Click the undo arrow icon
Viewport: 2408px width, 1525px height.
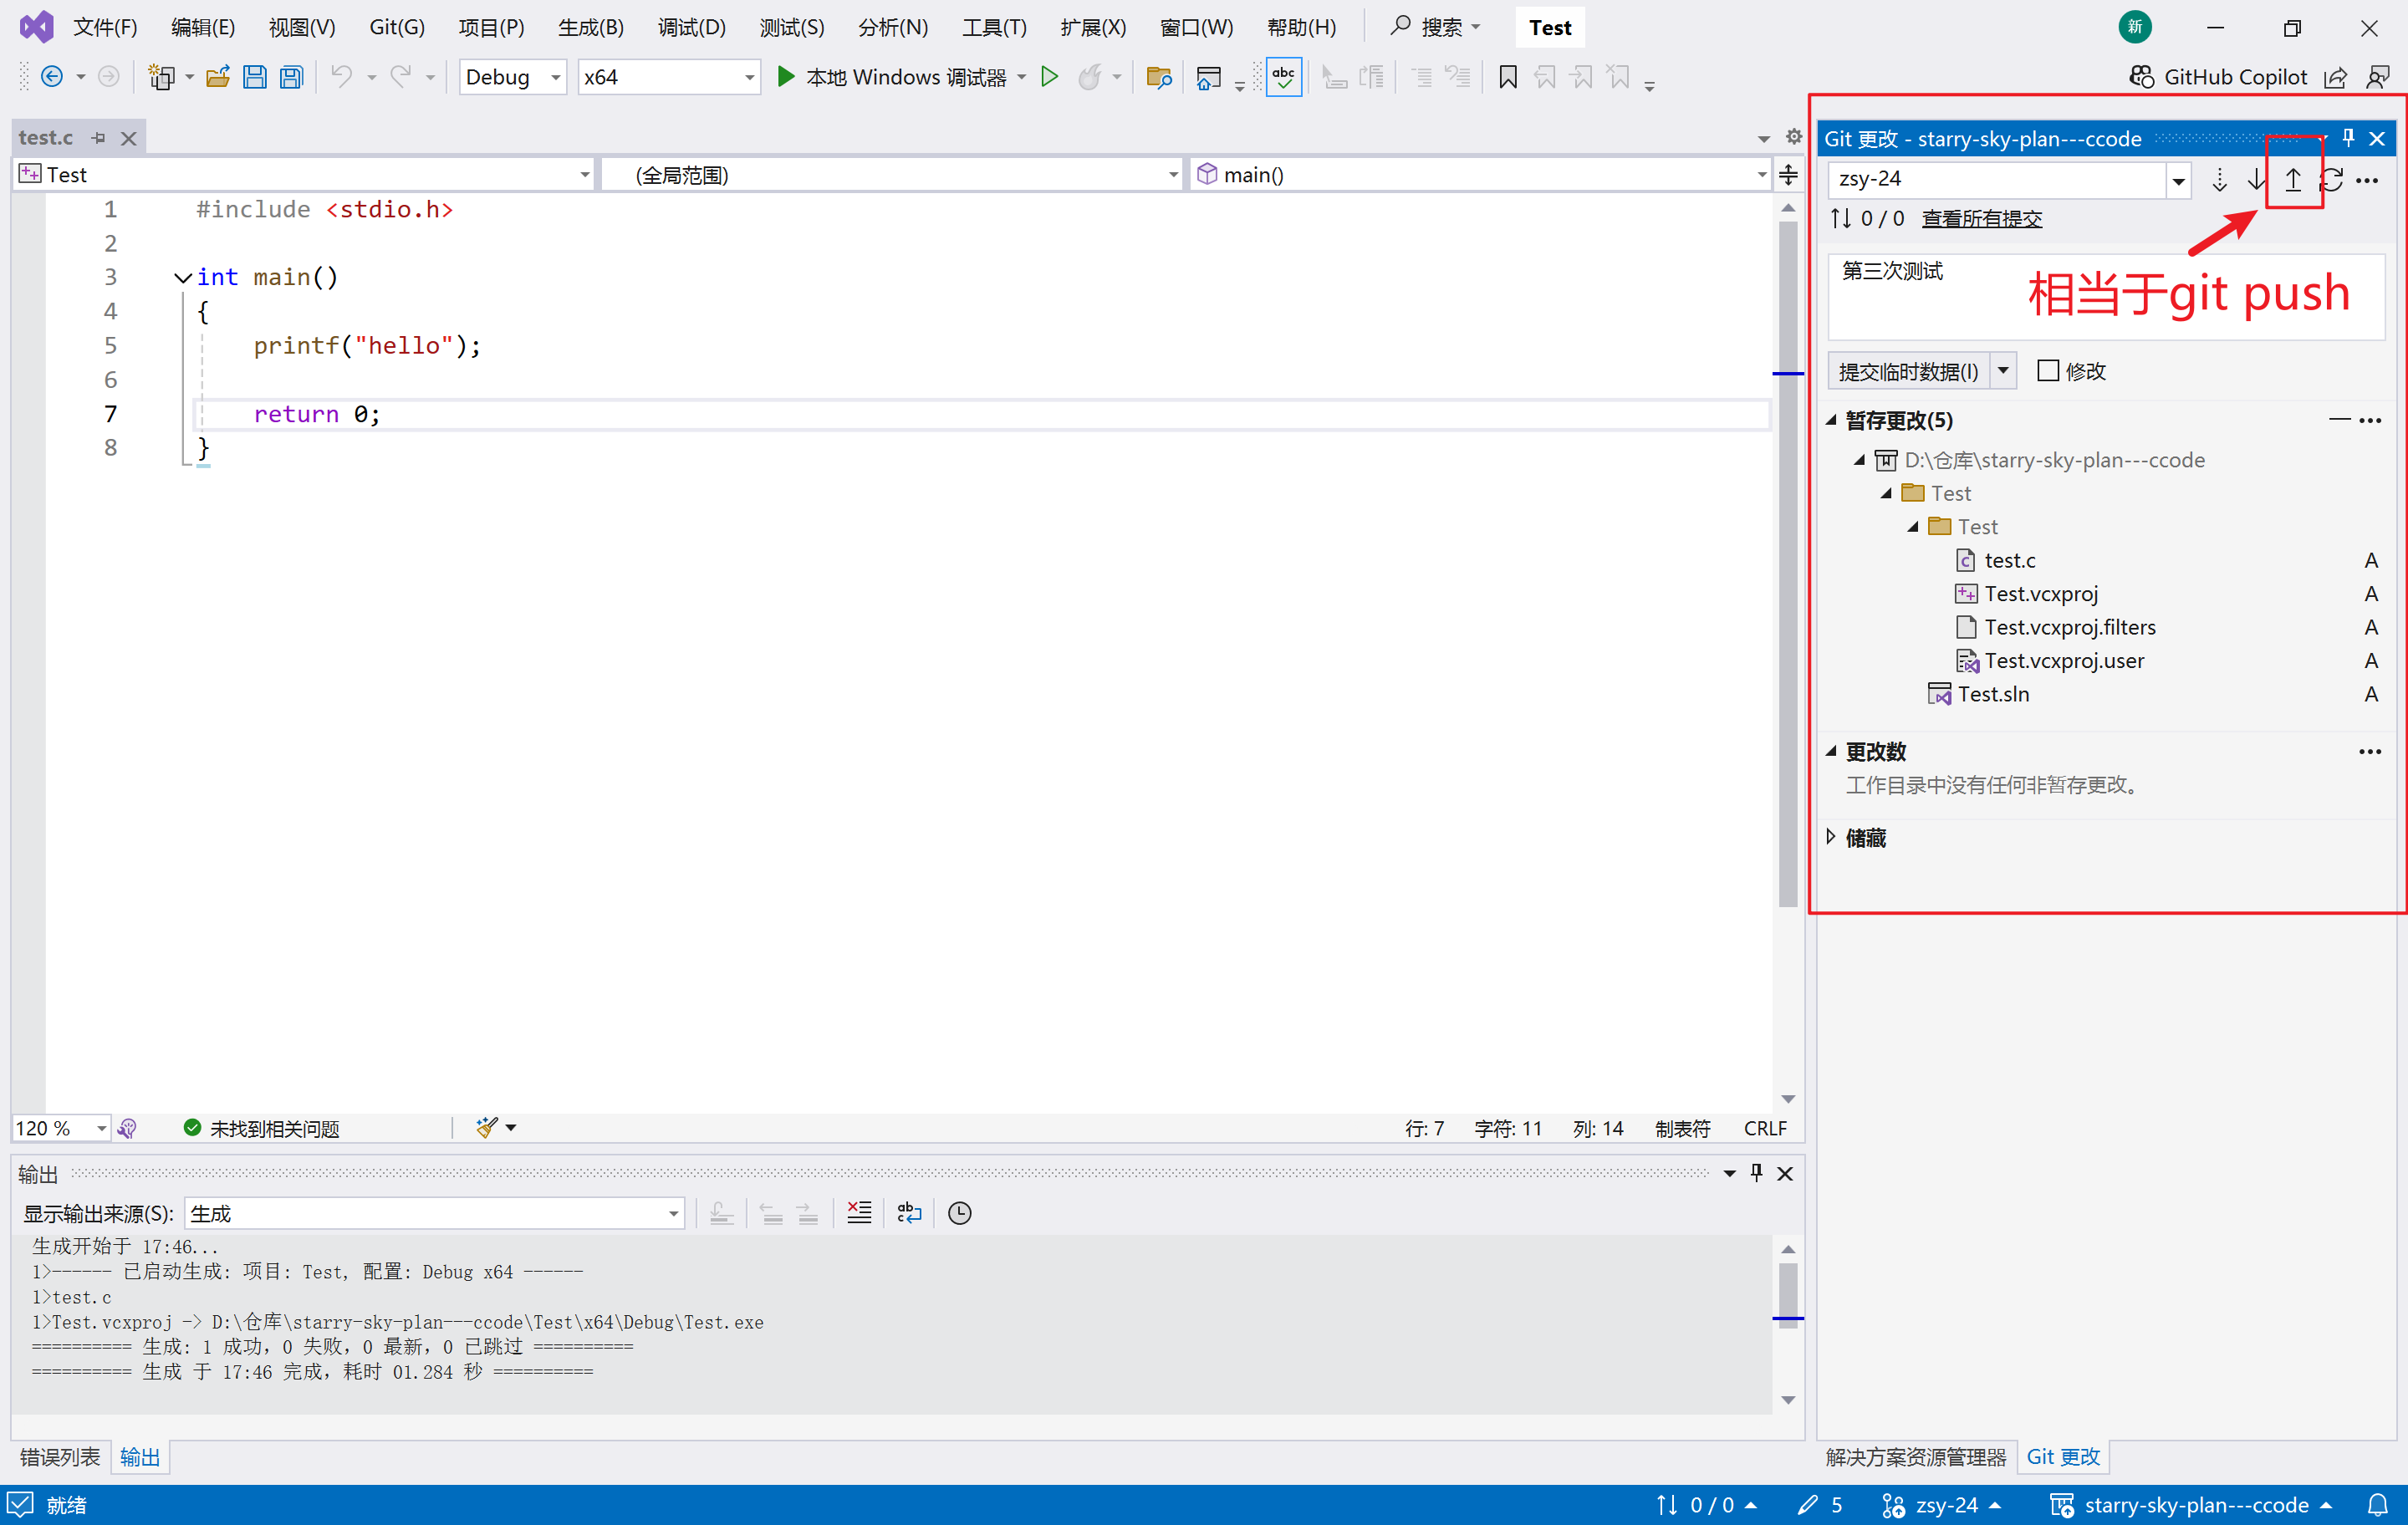(342, 77)
